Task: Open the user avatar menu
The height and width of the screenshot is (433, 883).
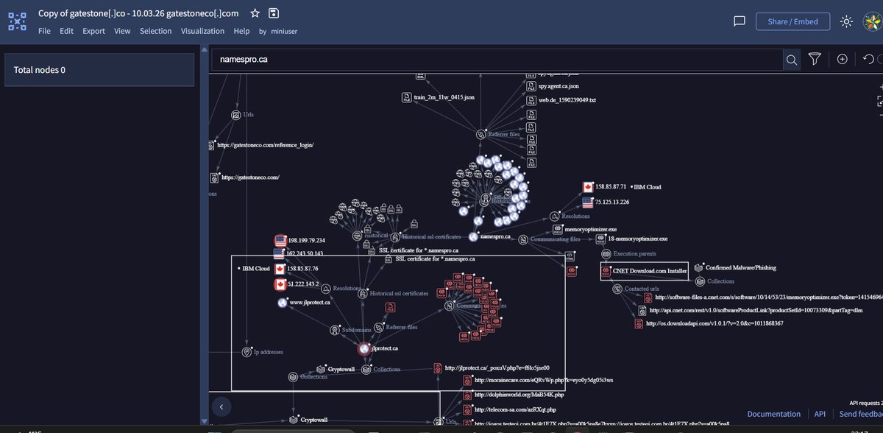Action: coord(873,21)
